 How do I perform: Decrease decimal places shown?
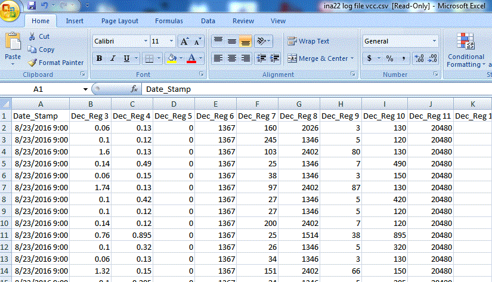432,58
